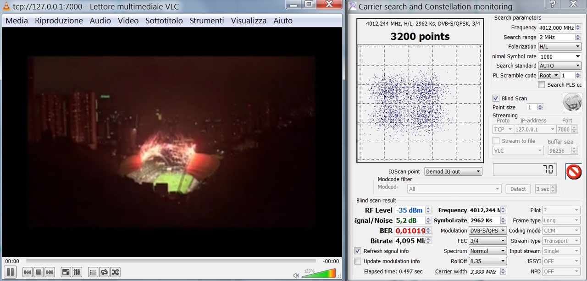The height and width of the screenshot is (281, 587).
Task: Enable Update modulation info checkbox
Action: click(x=358, y=261)
